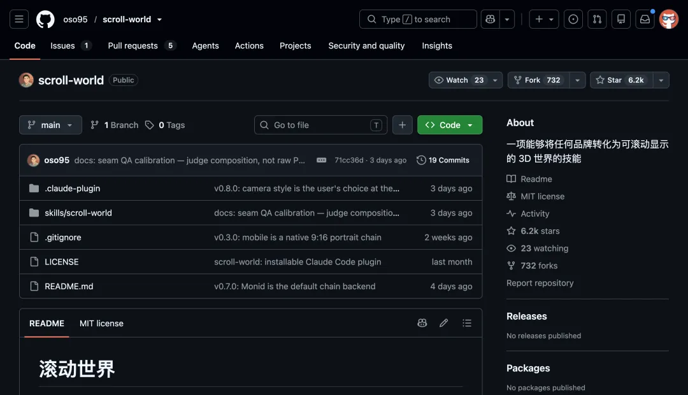
Task: Open the pull requests icon in header
Action: point(597,19)
